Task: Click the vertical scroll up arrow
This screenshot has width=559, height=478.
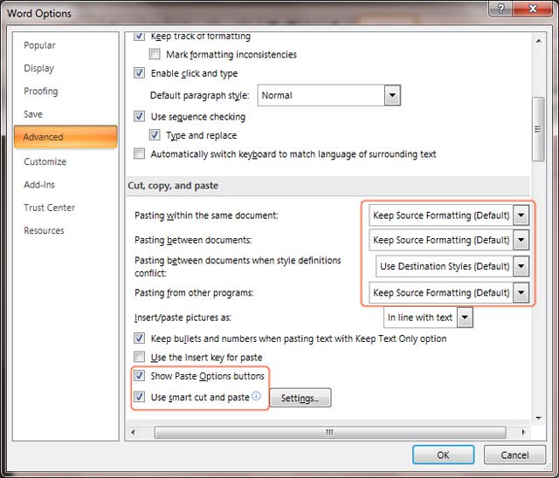Action: 538,41
